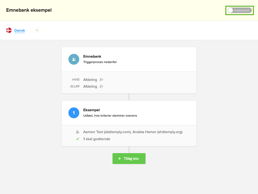Screen dimensions: 258x194
Task: Open the Eksempel step heading
Action: [x=91, y=110]
